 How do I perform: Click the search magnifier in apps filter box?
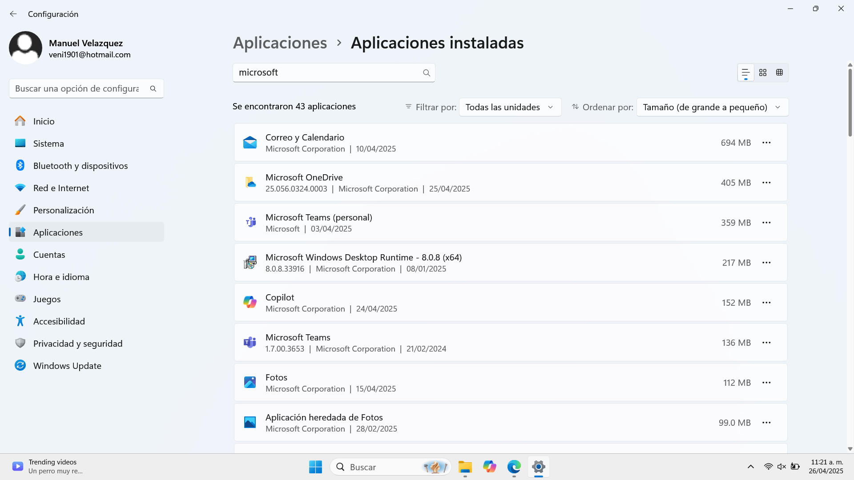coord(426,73)
